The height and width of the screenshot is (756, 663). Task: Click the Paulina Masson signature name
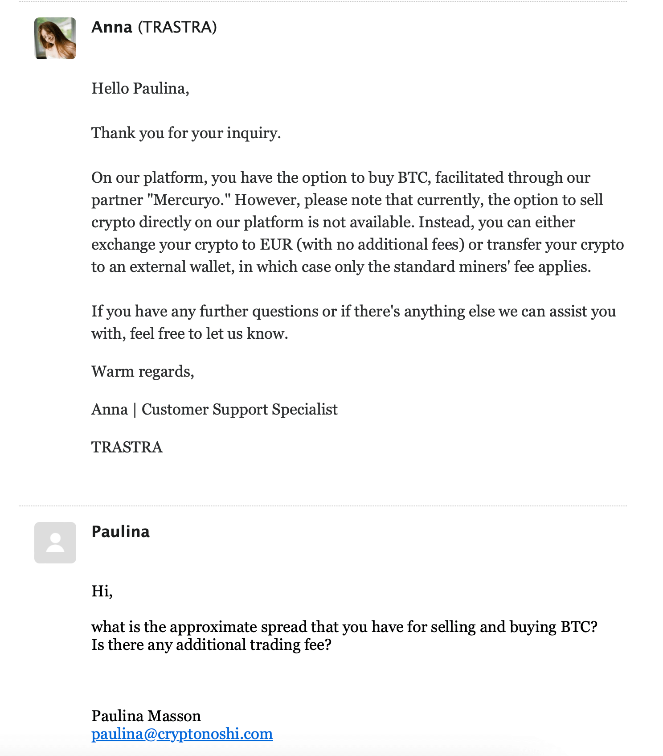pyautogui.click(x=146, y=716)
